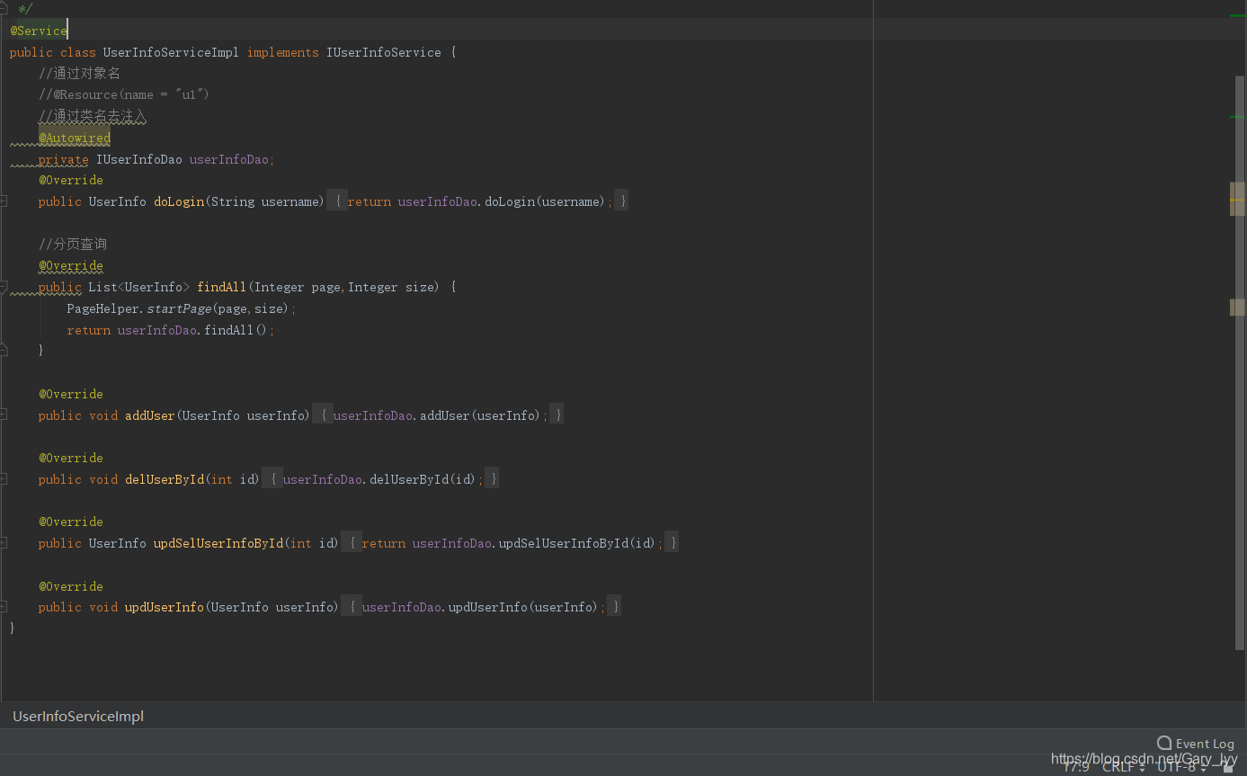Click the @Override annotation above updUserInfo
Screen dimensions: 1247x776
tap(71, 586)
